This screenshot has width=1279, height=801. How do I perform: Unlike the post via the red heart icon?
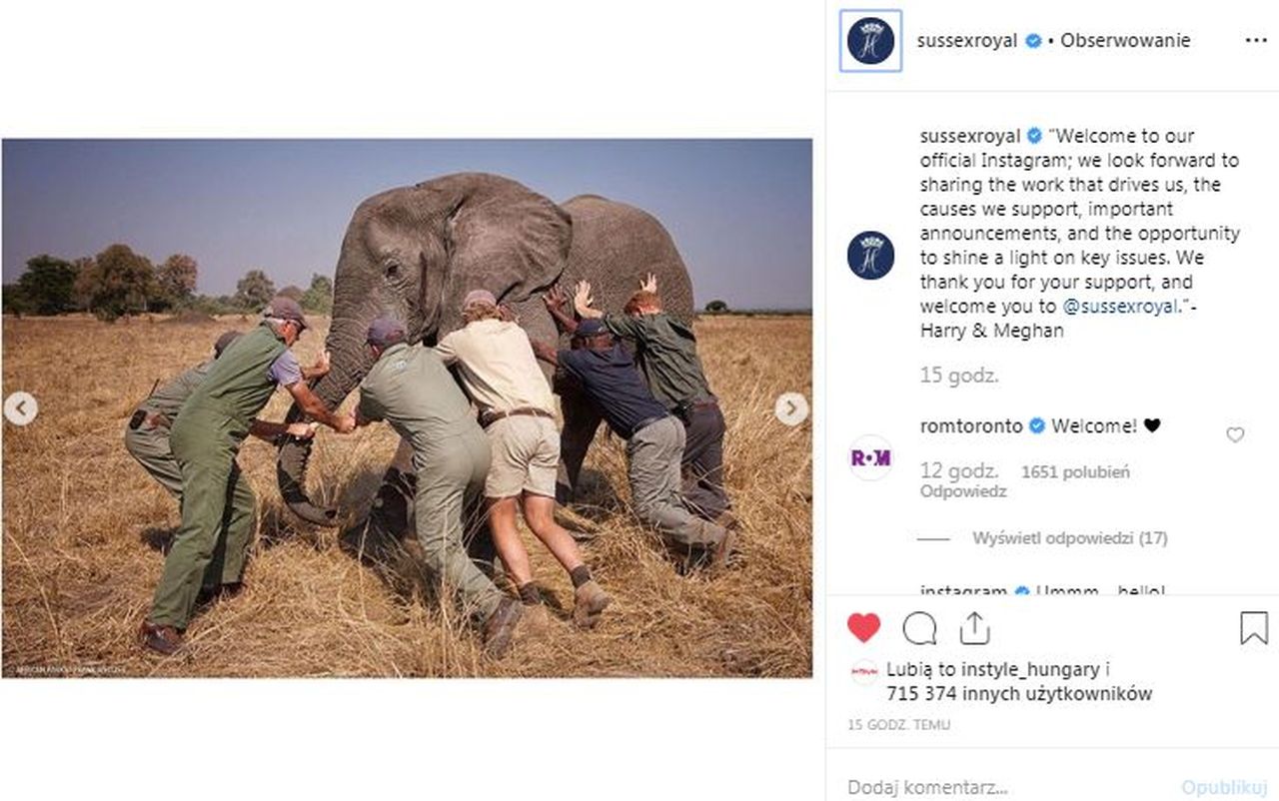865,628
